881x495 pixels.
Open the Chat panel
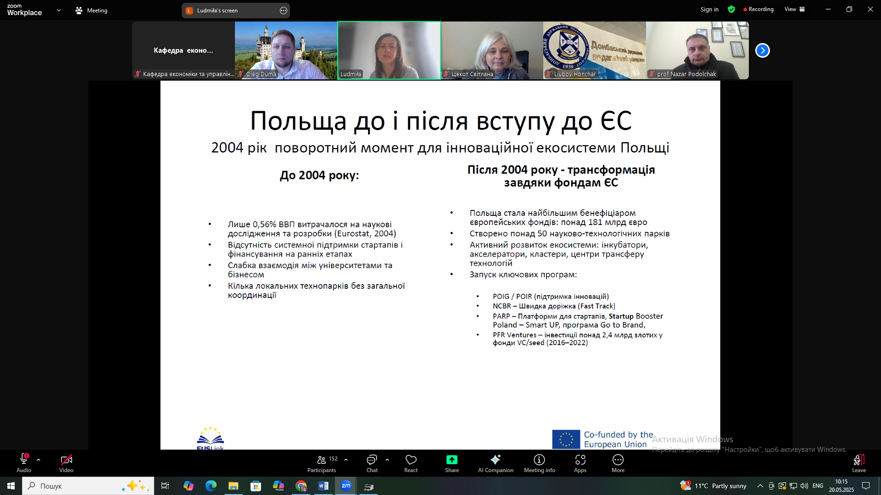[372, 463]
